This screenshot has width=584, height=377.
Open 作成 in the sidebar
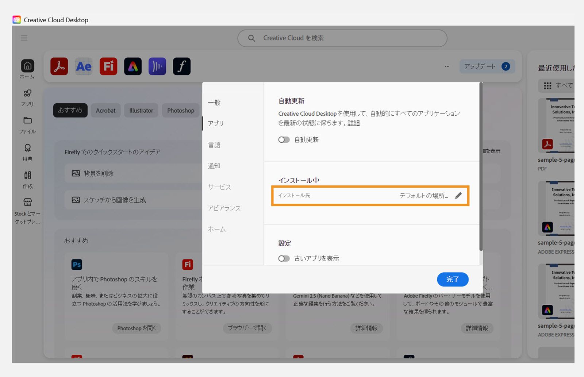tap(27, 180)
